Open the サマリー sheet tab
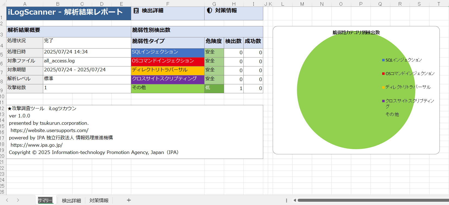Image resolution: width=449 pixels, height=205 pixels. coord(45,200)
